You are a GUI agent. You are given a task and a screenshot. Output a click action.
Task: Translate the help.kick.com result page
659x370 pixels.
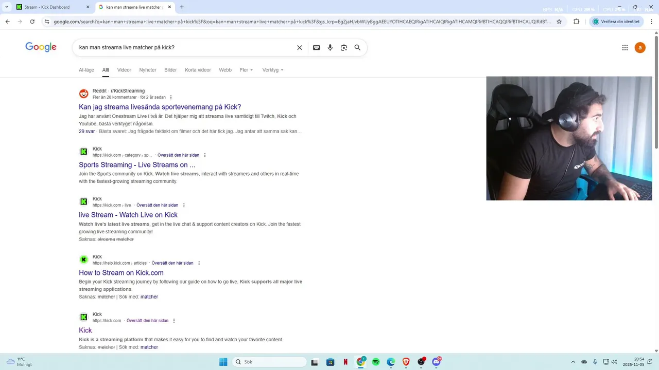(172, 263)
